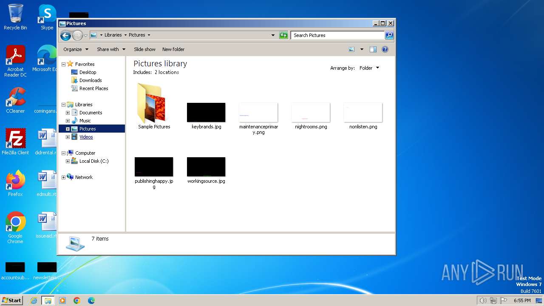Screen dimensions: 544x306
Task: Start Slide show
Action: click(x=144, y=49)
